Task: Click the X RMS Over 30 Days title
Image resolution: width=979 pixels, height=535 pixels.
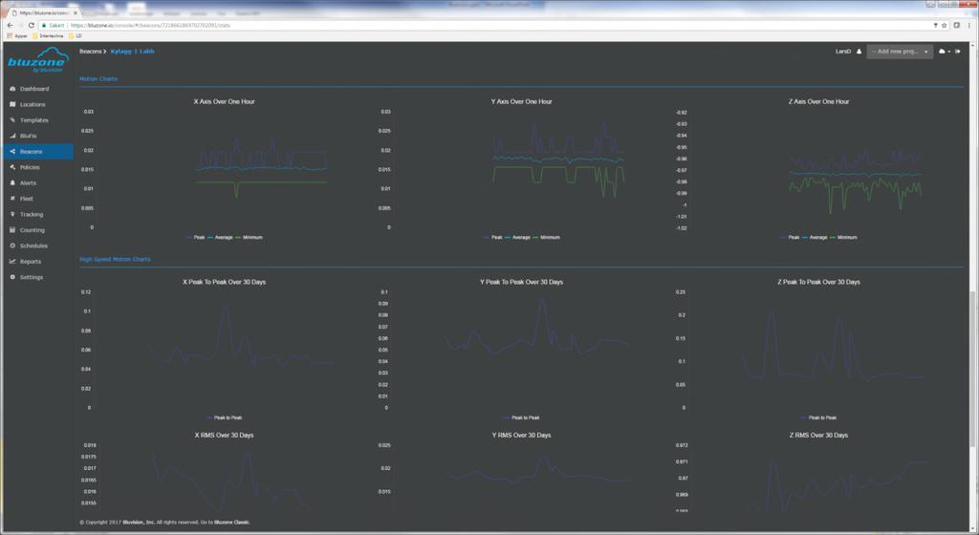Action: [224, 435]
